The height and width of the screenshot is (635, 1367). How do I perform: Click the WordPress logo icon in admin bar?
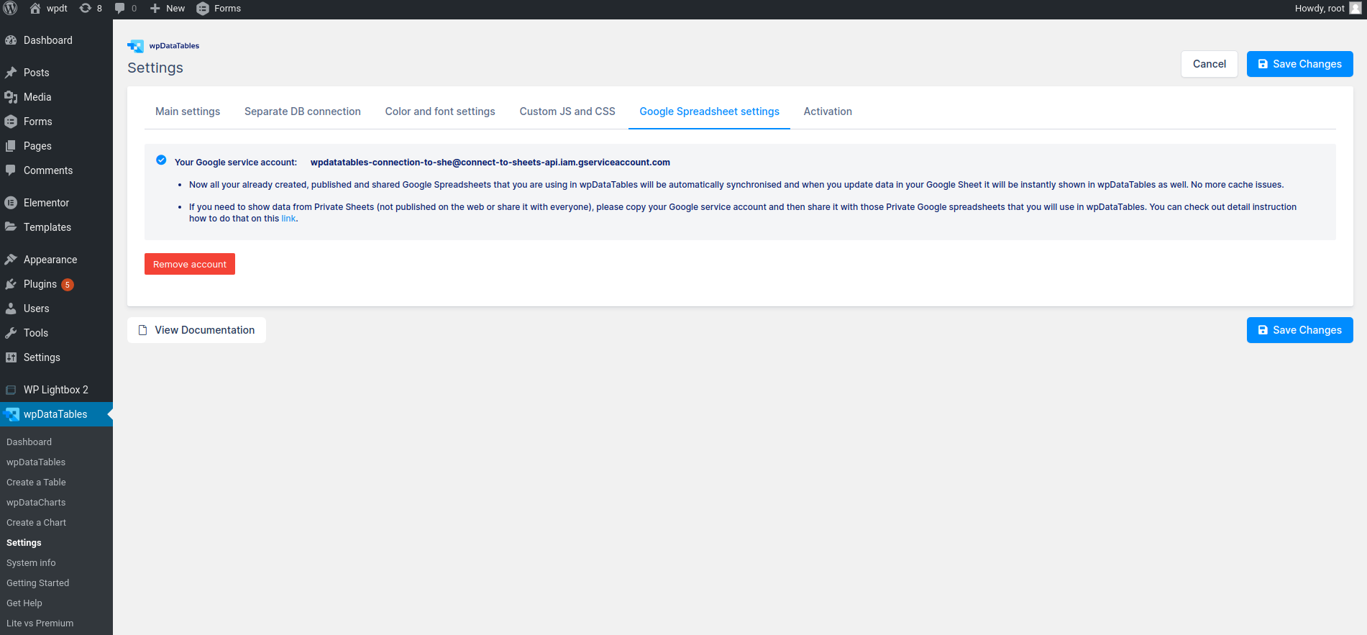tap(11, 9)
